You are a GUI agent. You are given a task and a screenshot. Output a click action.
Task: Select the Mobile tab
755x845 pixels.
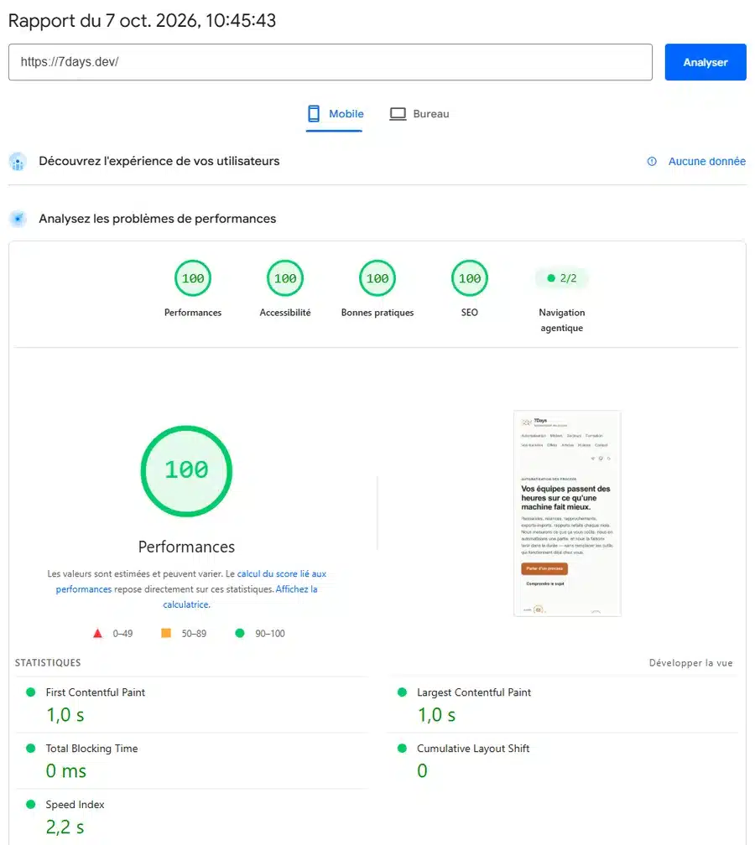click(335, 114)
